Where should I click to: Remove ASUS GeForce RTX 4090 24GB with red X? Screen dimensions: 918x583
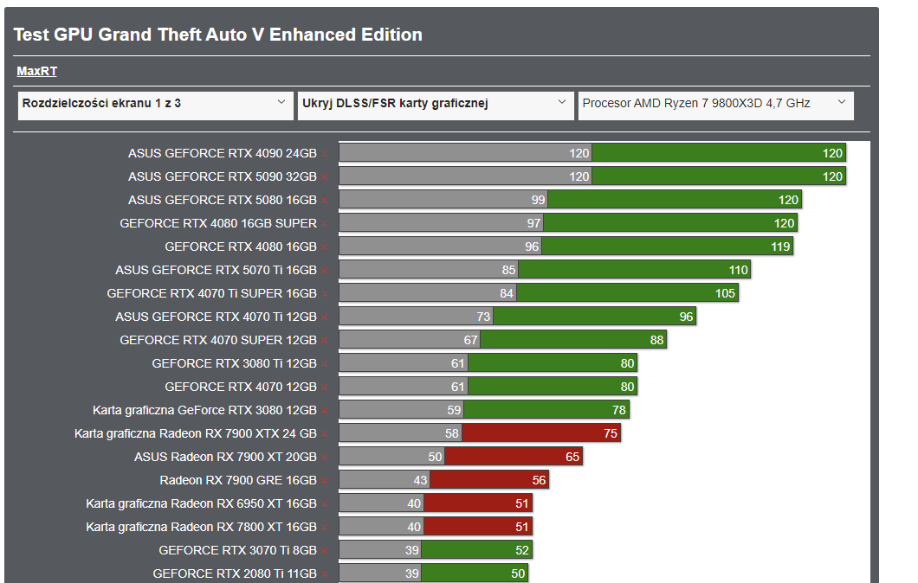click(325, 153)
